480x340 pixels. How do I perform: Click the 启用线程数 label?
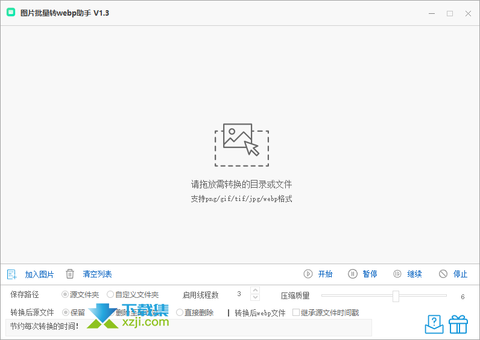point(201,295)
